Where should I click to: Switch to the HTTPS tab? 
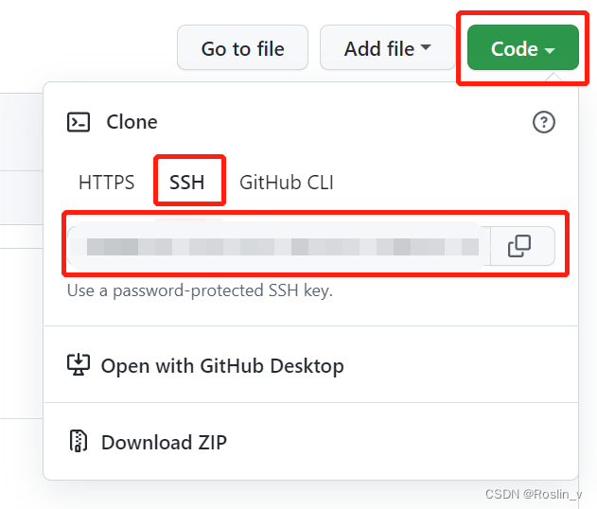click(106, 183)
